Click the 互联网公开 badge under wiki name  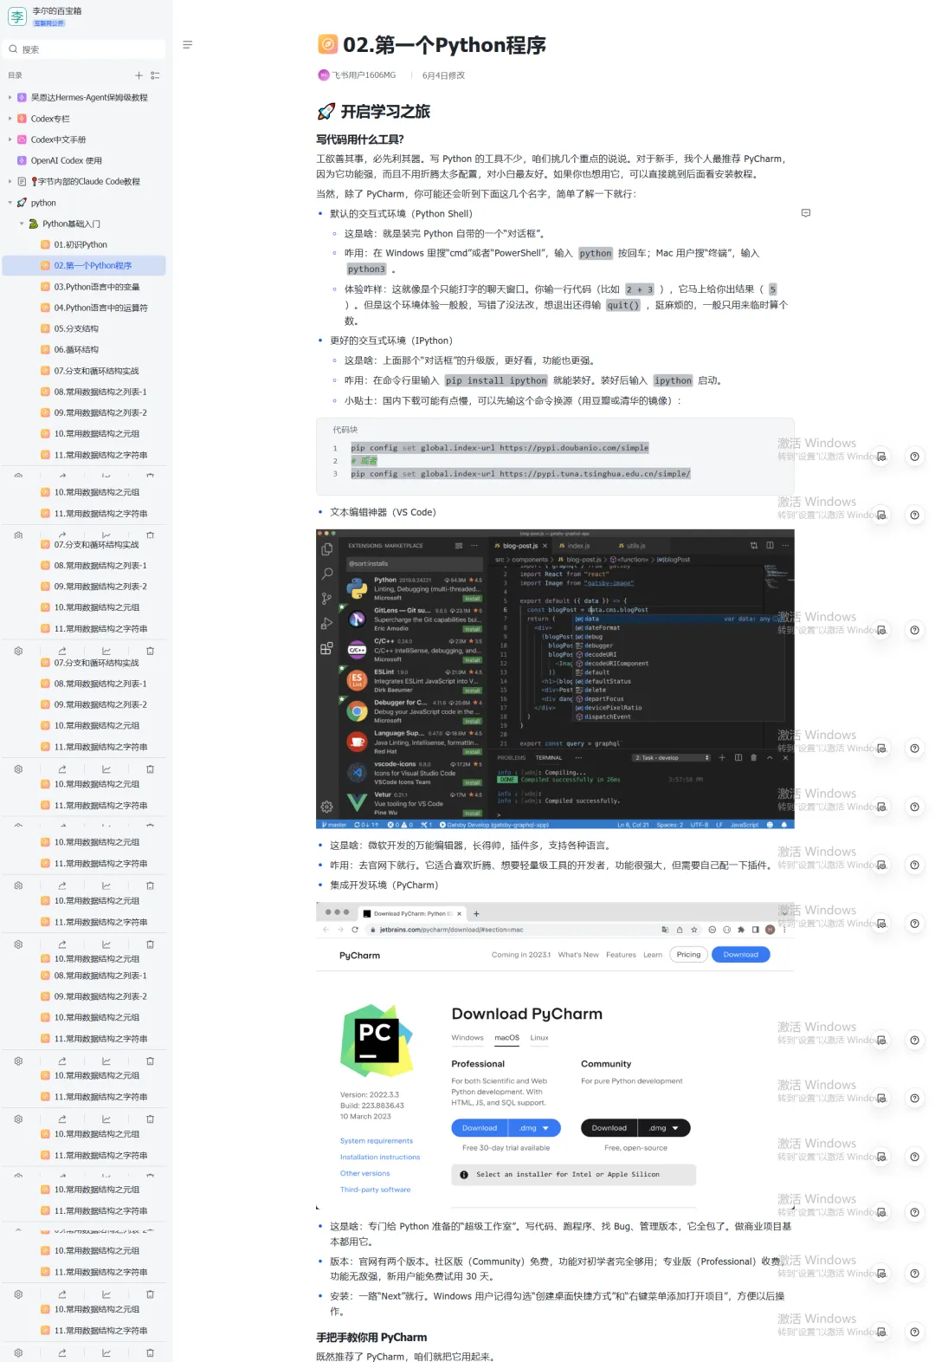(48, 23)
